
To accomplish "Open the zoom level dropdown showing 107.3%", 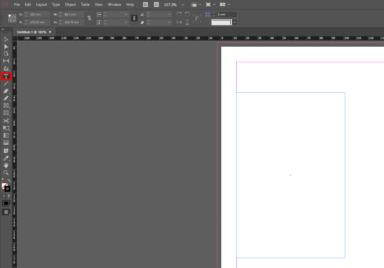I will pos(183,5).
